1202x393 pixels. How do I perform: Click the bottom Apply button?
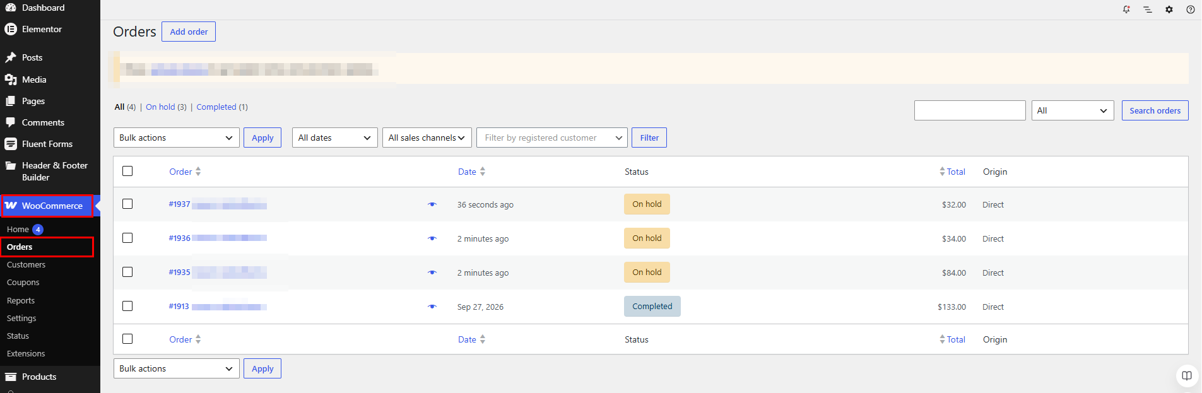coord(262,368)
